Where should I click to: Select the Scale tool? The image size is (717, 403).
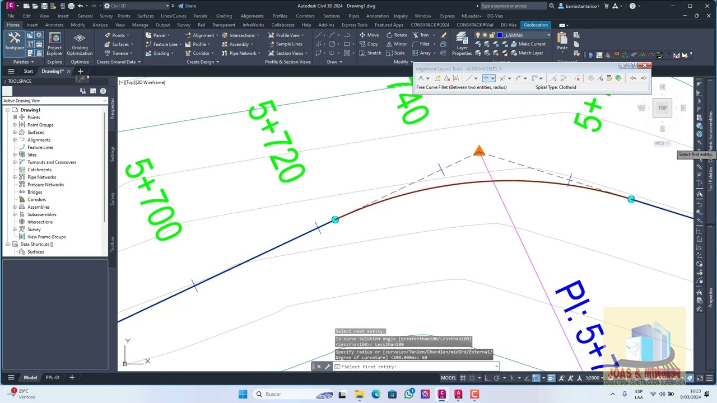pos(395,53)
